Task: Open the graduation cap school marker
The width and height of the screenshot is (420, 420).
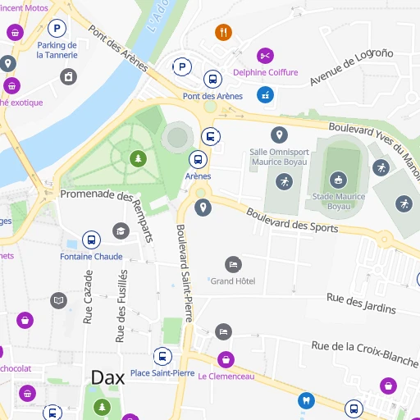Action: pyautogui.click(x=121, y=231)
